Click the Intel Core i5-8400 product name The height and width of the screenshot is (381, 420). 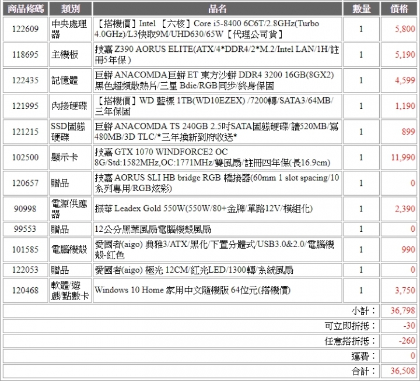click(206, 29)
